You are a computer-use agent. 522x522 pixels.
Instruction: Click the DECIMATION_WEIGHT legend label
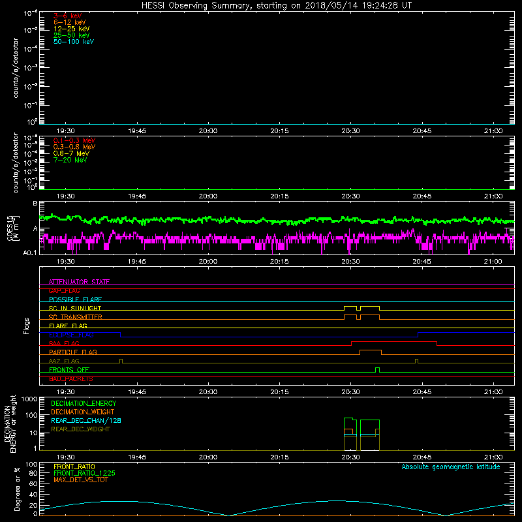coord(83,412)
